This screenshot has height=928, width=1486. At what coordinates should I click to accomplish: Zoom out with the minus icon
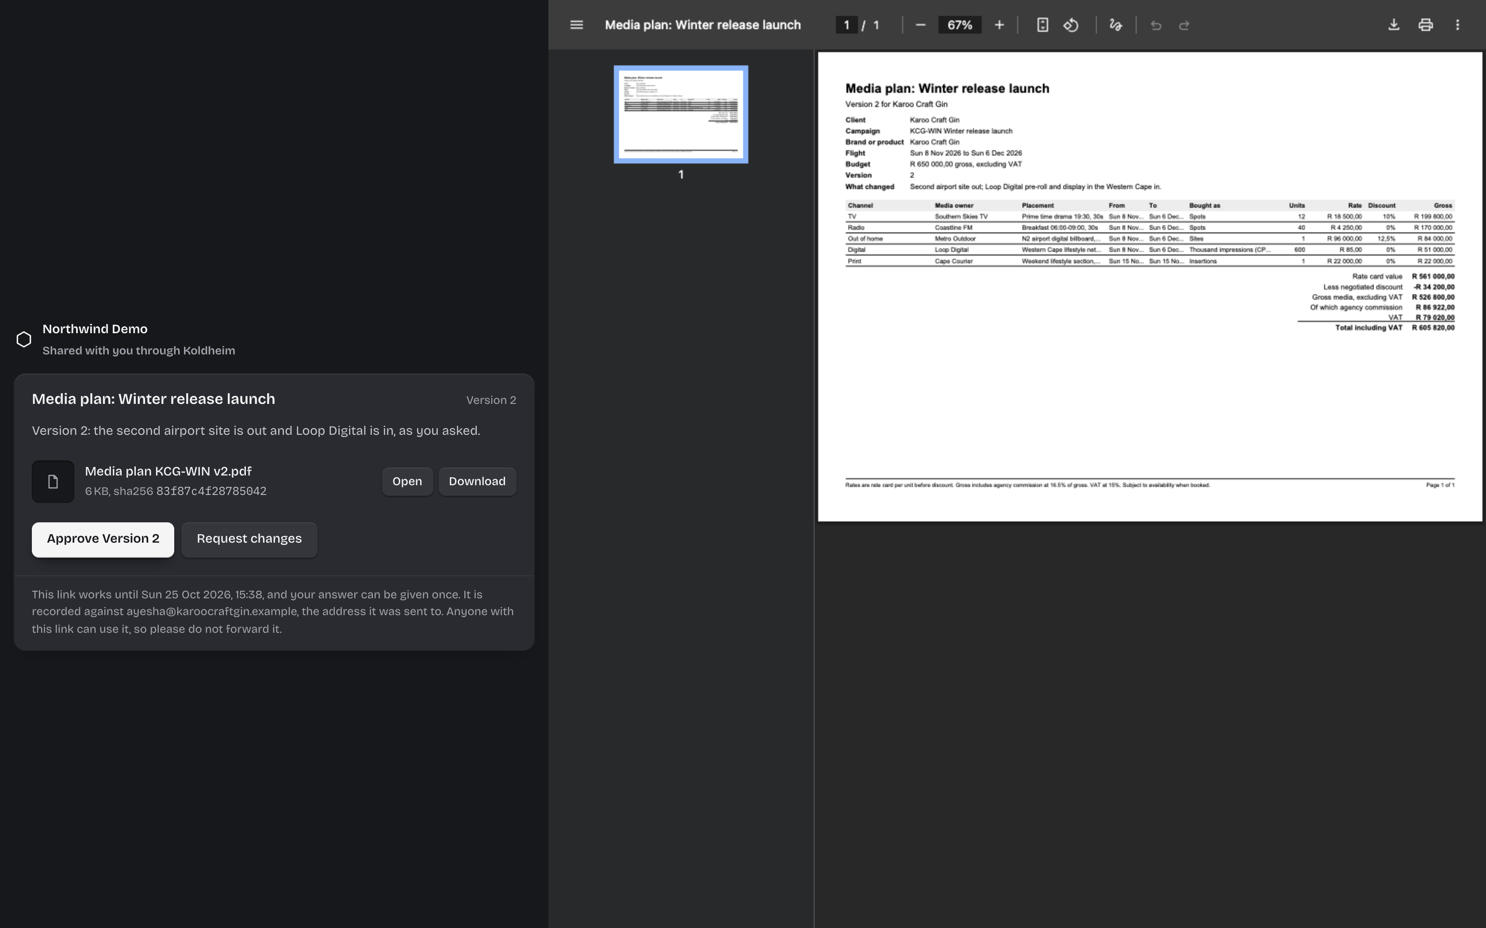pyautogui.click(x=920, y=25)
